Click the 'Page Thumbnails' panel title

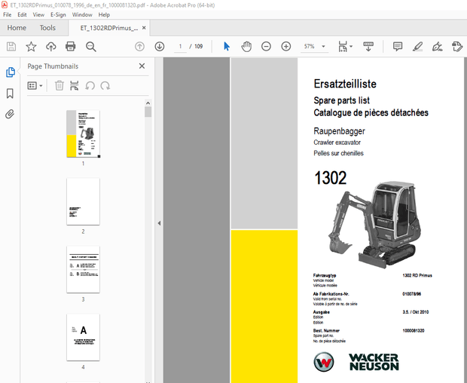coord(53,66)
